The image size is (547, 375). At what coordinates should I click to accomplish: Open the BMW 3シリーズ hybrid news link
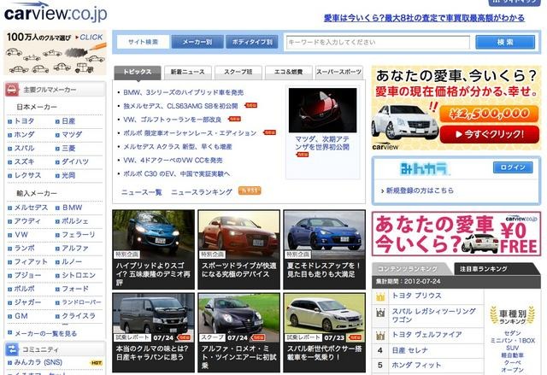tap(184, 92)
